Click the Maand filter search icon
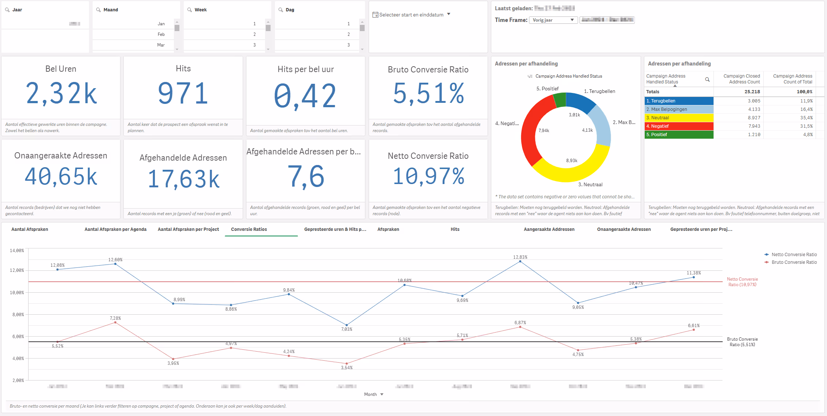This screenshot has width=827, height=416. coord(98,10)
